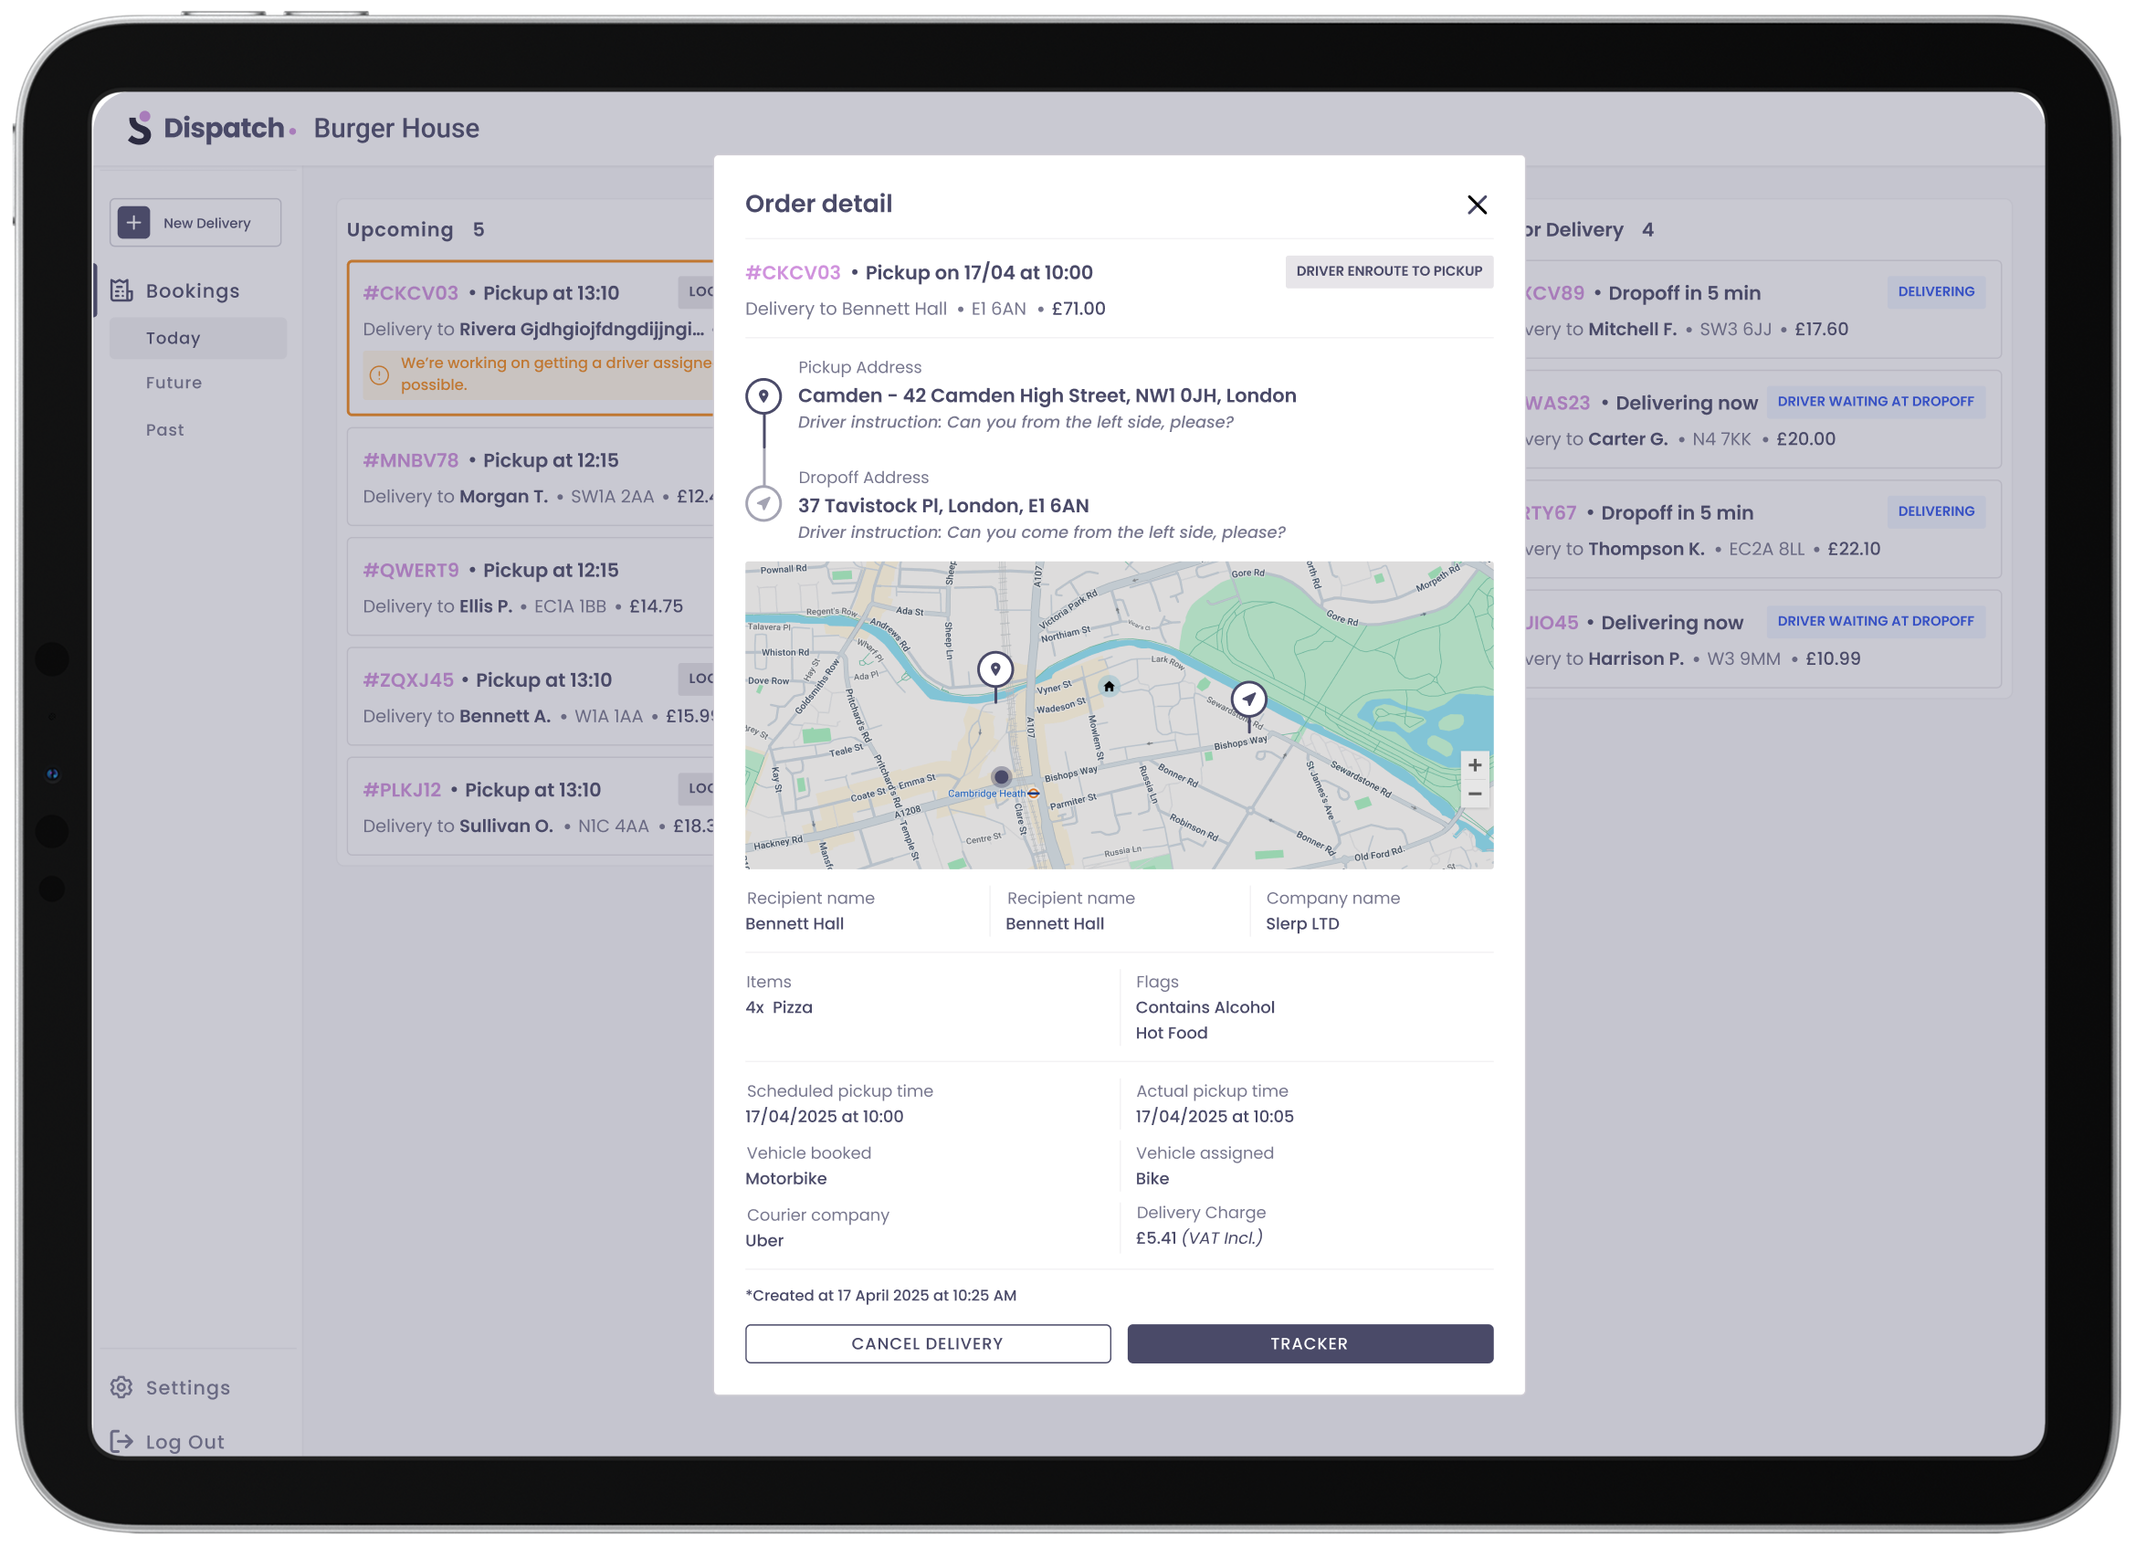Click the #CKCV03 order ID link

[x=792, y=273]
